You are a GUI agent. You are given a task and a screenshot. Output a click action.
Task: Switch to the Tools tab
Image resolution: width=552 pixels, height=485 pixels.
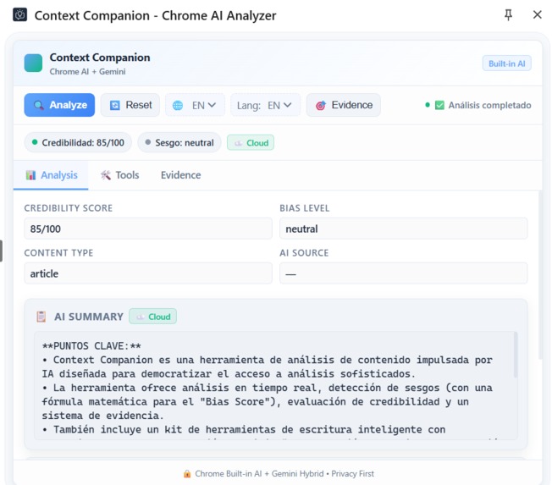point(120,175)
